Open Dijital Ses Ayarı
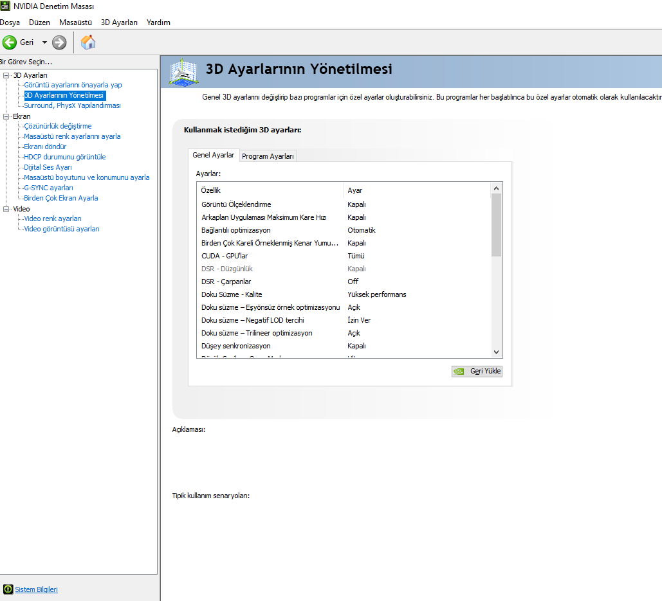The height and width of the screenshot is (601, 662). point(48,167)
